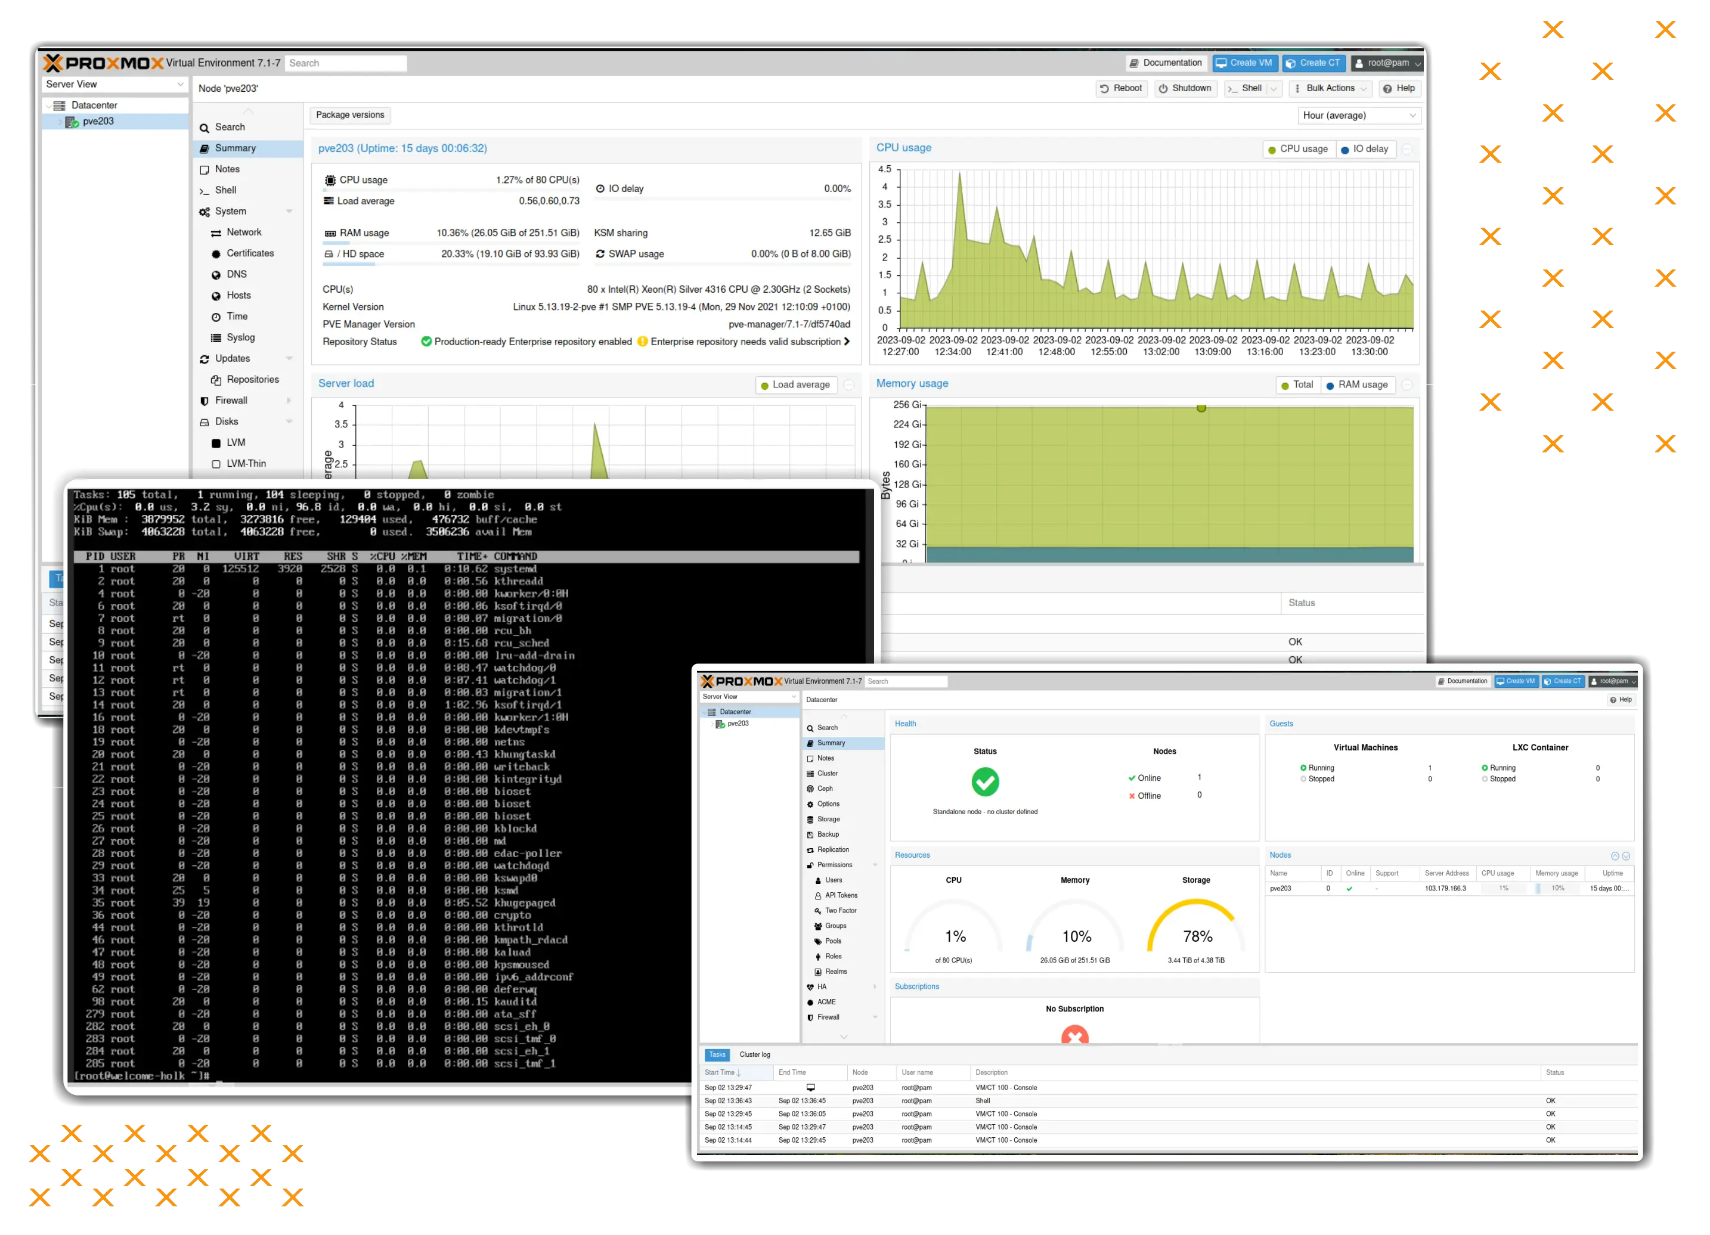This screenshot has height=1235, width=1710.
Task: Toggle Load average series in Server load legend
Action: click(x=795, y=385)
